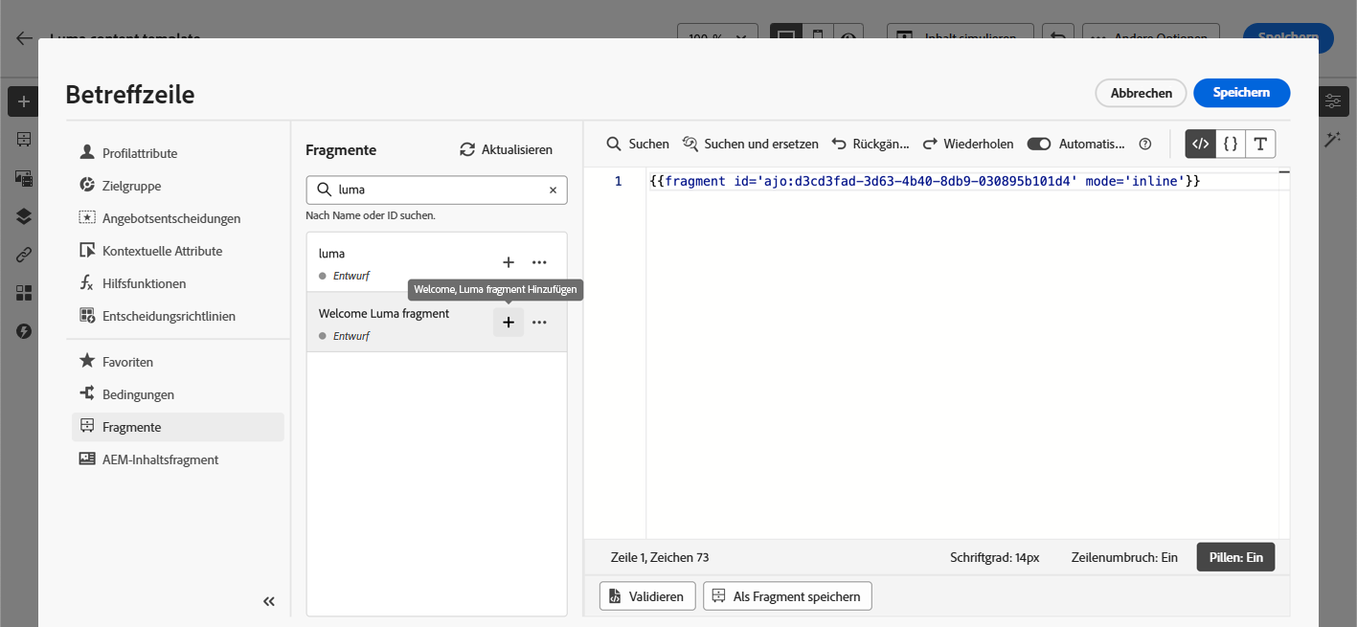1357x627 pixels.
Task: Add the luma fragment with plus icon
Action: (509, 262)
